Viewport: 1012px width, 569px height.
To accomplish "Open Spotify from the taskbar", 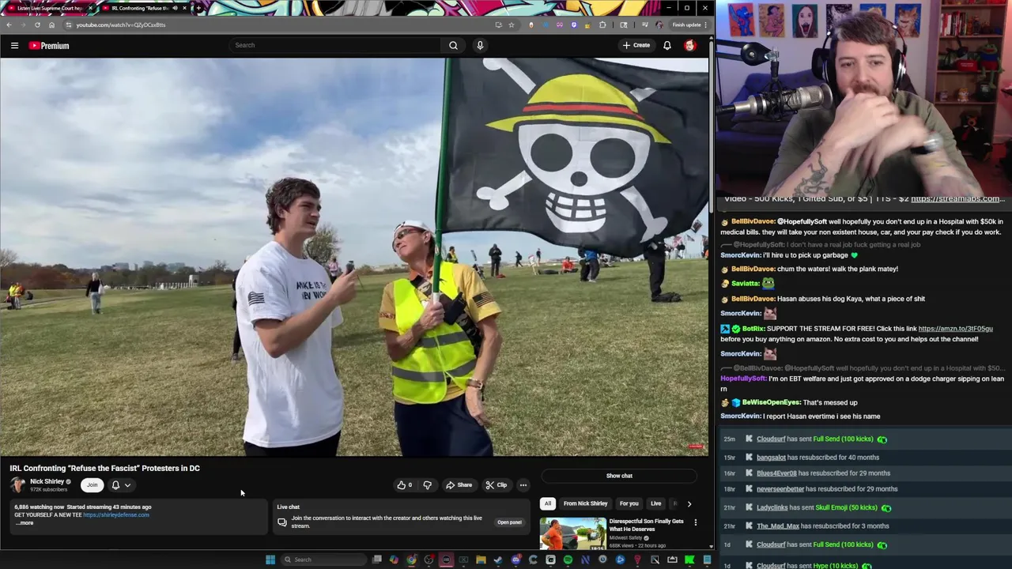I will (x=568, y=560).
